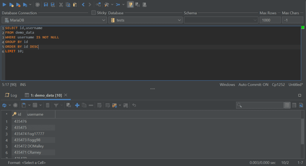This screenshot has width=306, height=166.
Task: Sort by the id column header
Action: pyautogui.click(x=19, y=114)
